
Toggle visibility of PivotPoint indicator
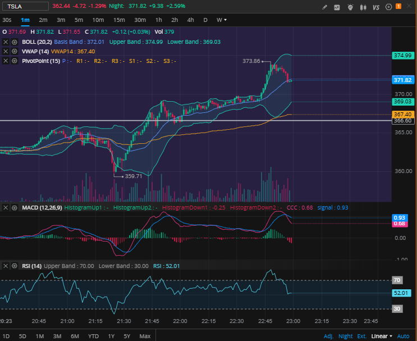tap(15, 61)
